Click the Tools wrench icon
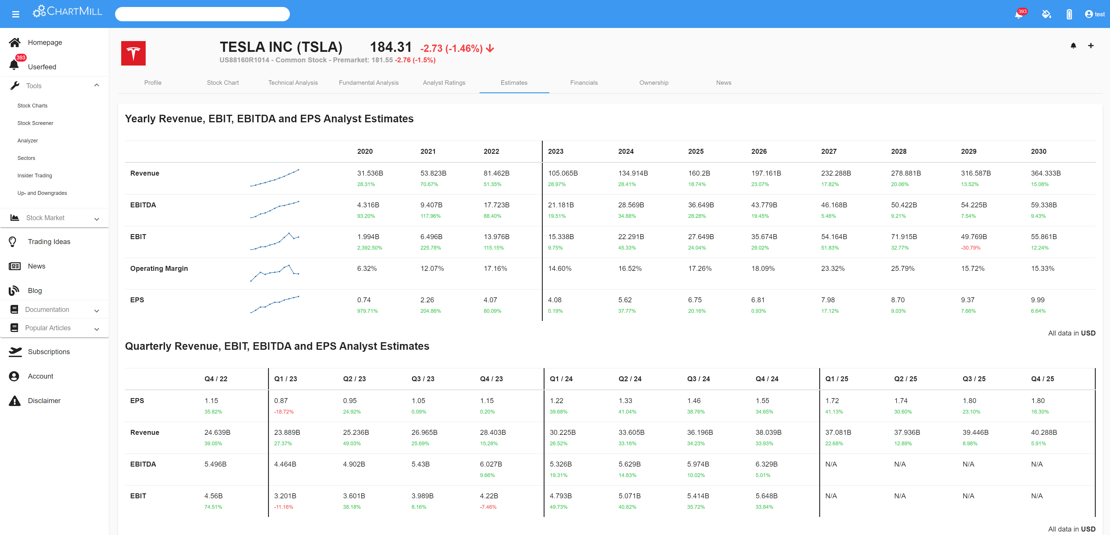 (x=15, y=86)
